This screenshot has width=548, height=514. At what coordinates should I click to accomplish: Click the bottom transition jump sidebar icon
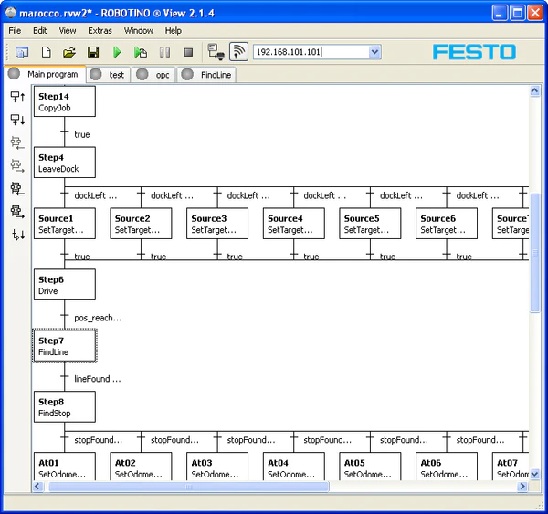coord(16,235)
